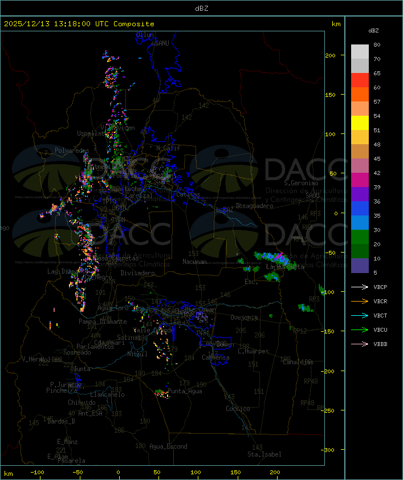Click the 65 value on the dBZ scale
The height and width of the screenshot is (480, 403).
point(377,73)
